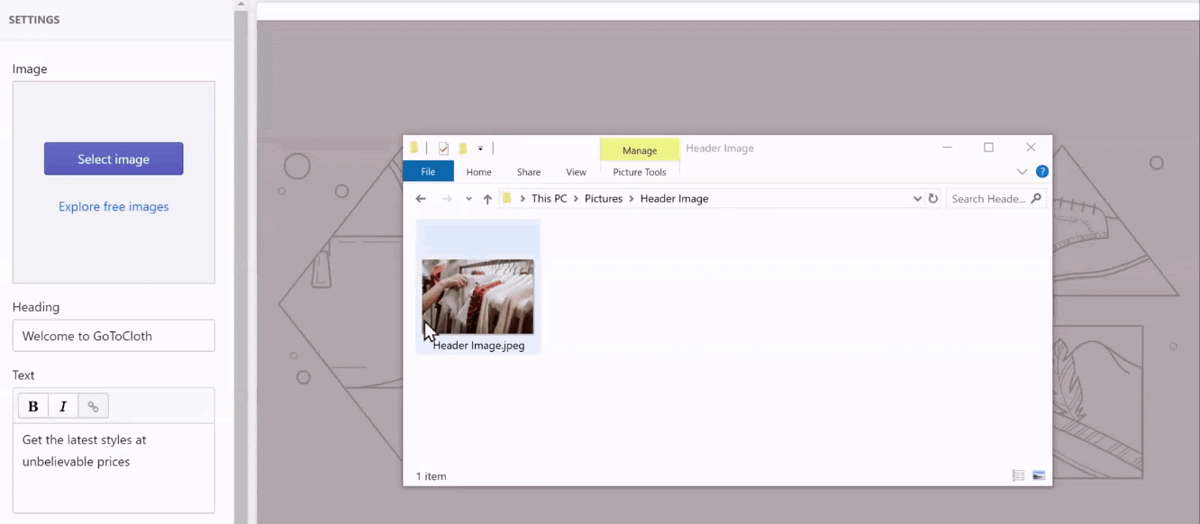Go forward with the forward arrow

(447, 199)
